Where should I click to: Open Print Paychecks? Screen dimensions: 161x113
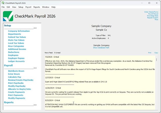point(16,83)
